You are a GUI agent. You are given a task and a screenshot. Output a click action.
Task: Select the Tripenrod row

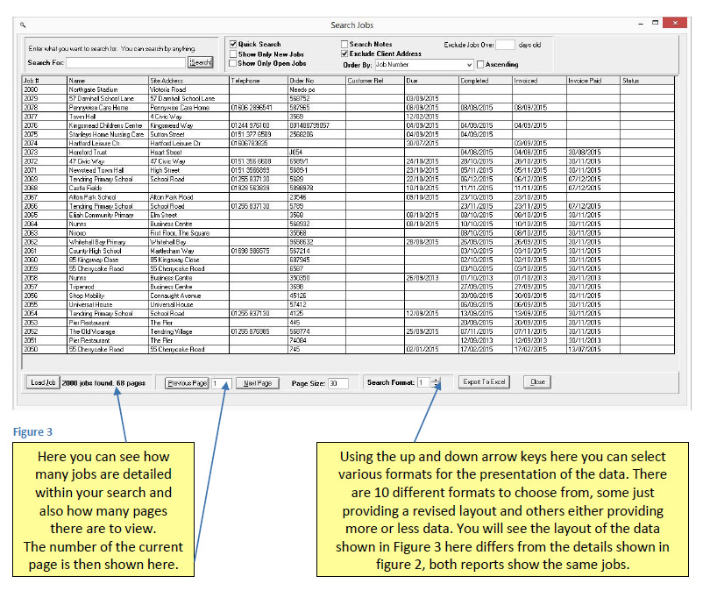tap(348, 287)
